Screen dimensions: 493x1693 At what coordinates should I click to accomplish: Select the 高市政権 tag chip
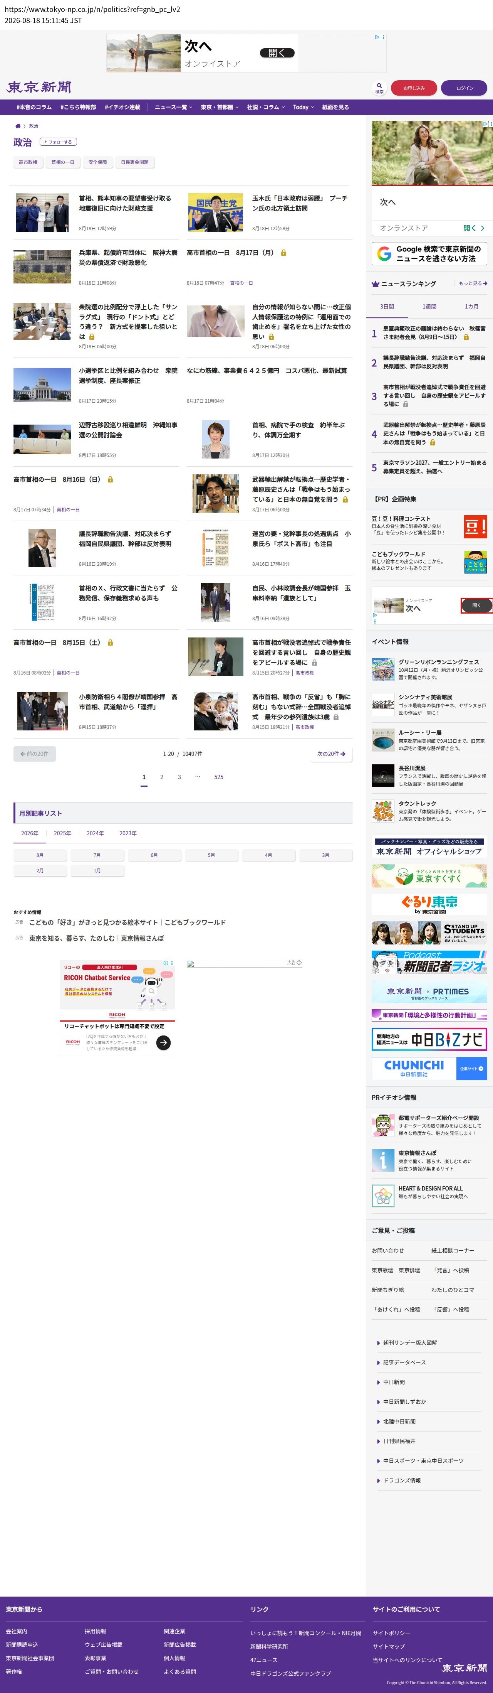click(x=28, y=162)
